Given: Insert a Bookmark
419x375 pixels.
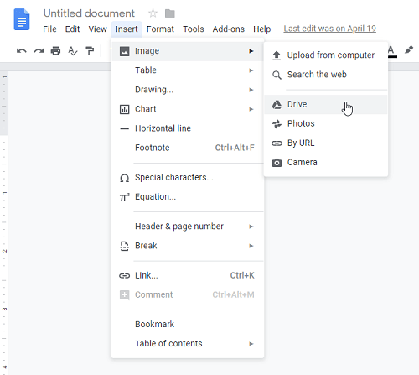Looking at the screenshot, I should click(x=188, y=325).
